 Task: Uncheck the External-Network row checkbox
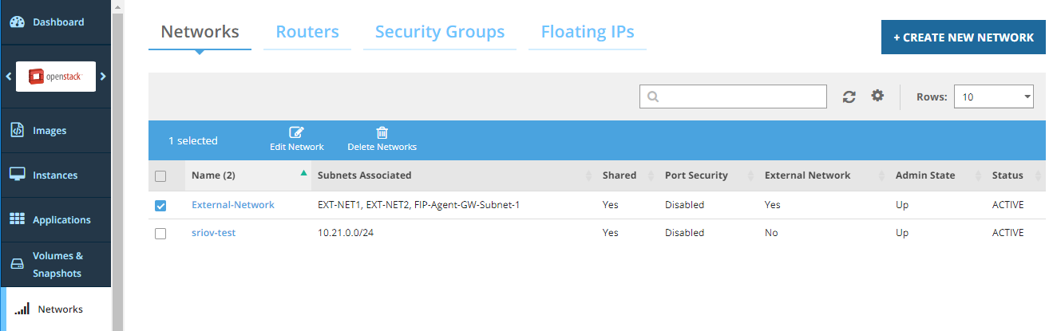(160, 206)
